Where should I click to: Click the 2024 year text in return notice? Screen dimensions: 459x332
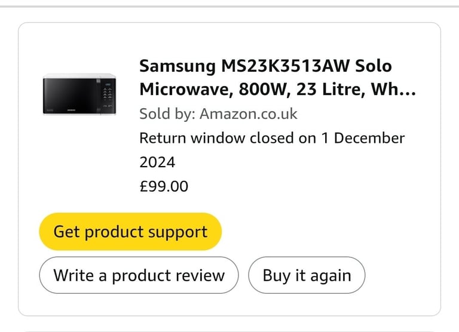157,162
